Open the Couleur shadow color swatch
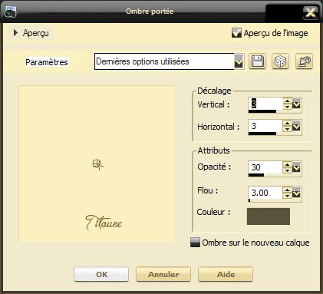323x294 pixels. pyautogui.click(x=269, y=216)
